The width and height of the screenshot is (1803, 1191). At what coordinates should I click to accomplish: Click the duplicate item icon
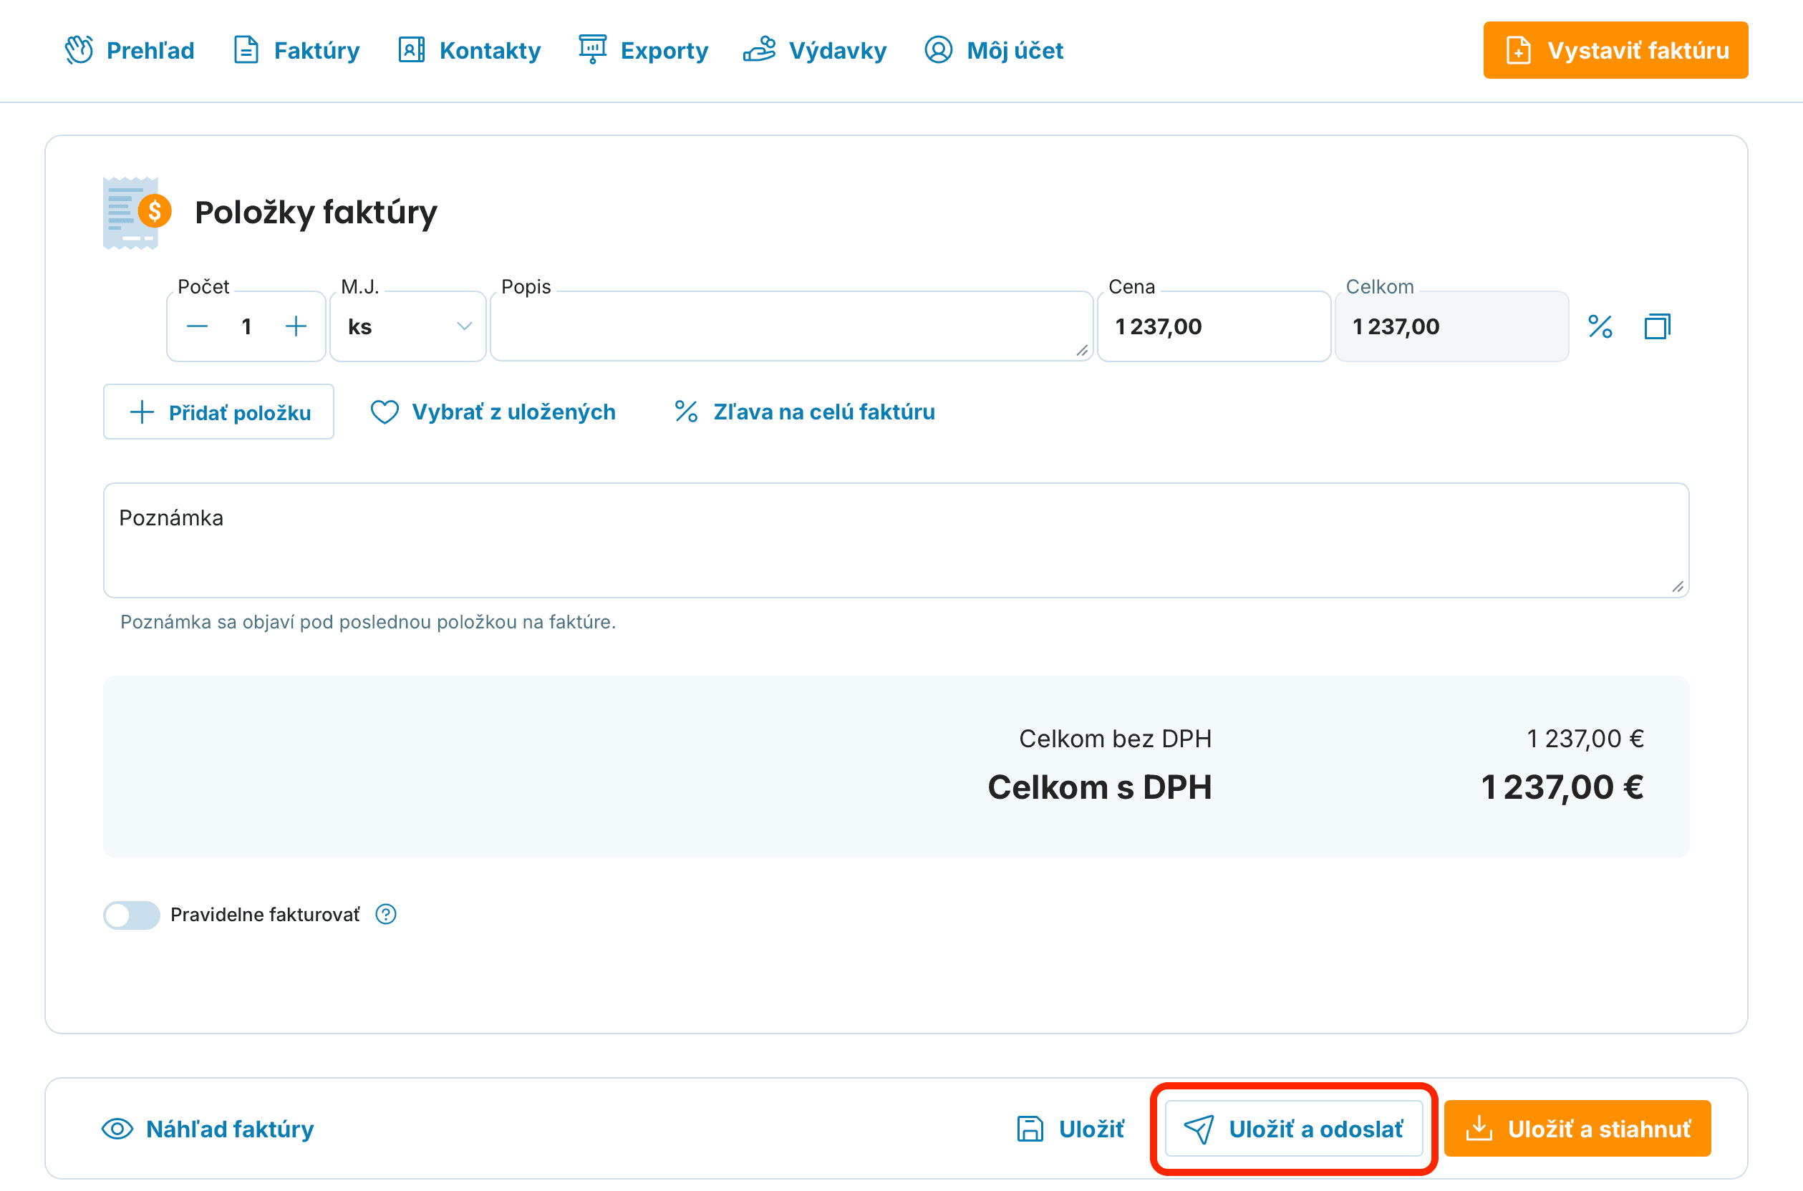click(x=1656, y=326)
